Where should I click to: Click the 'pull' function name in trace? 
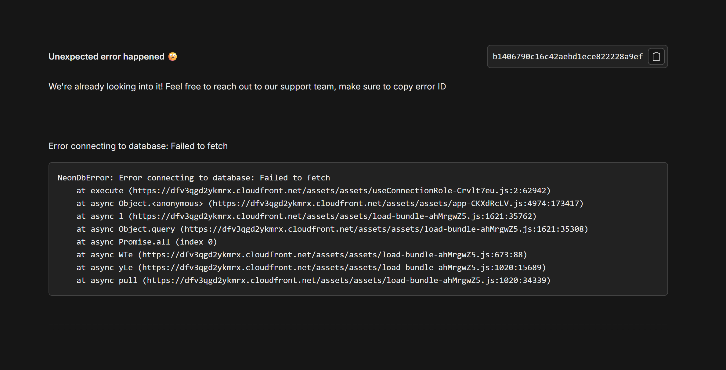[x=128, y=280]
